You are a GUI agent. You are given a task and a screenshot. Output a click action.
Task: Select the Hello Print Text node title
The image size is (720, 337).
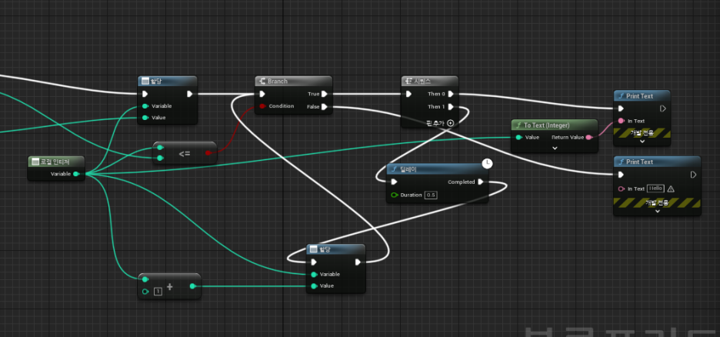point(640,162)
